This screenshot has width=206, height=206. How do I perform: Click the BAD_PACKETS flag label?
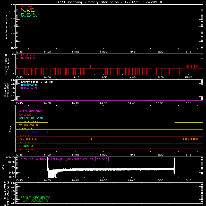point(28,150)
